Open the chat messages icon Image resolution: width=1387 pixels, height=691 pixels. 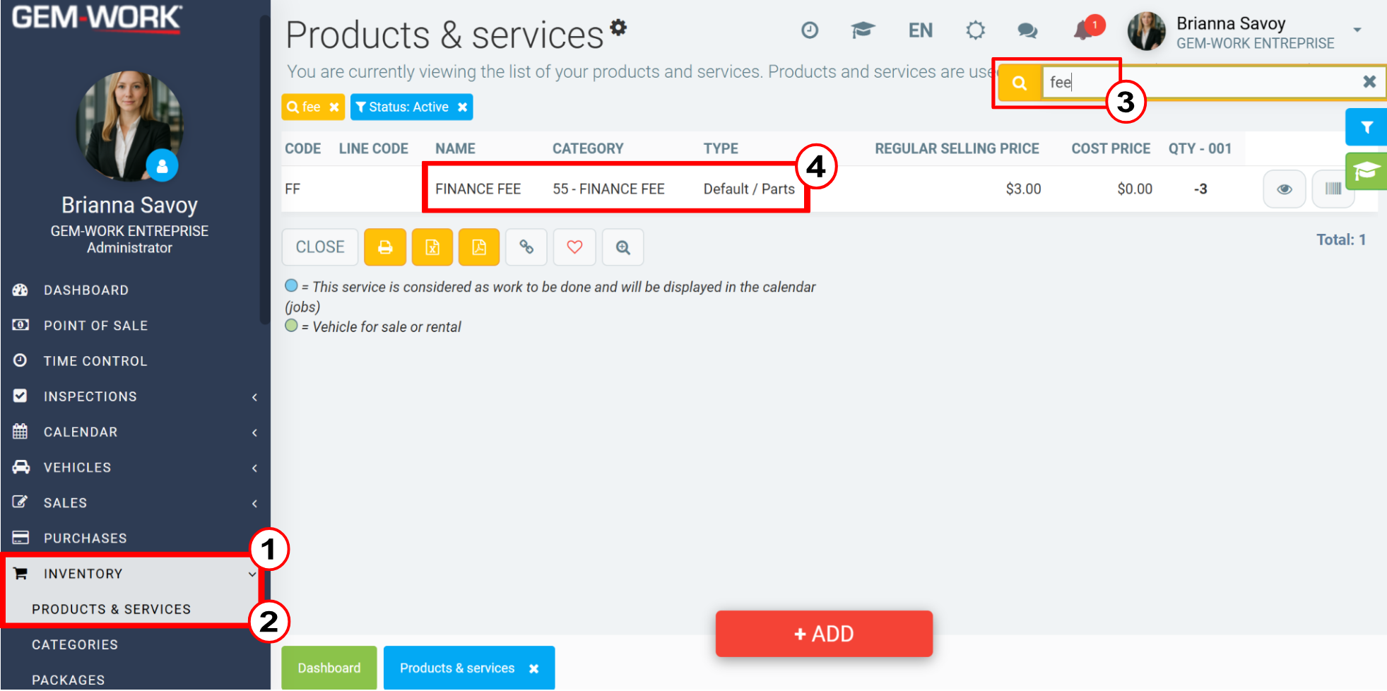point(1027,30)
